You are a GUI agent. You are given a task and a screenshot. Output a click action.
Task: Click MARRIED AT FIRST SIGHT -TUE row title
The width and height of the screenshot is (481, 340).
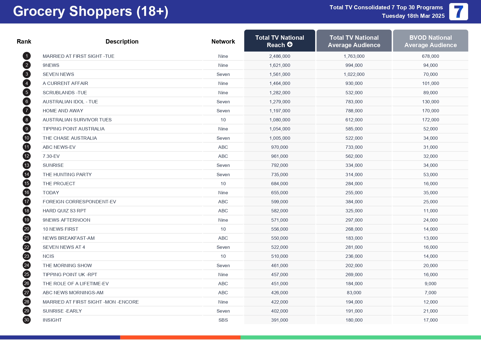[x=78, y=56]
